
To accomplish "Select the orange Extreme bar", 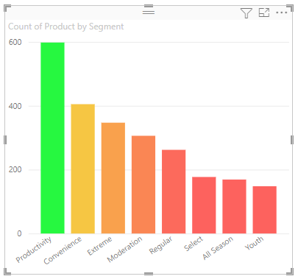I will (113, 178).
